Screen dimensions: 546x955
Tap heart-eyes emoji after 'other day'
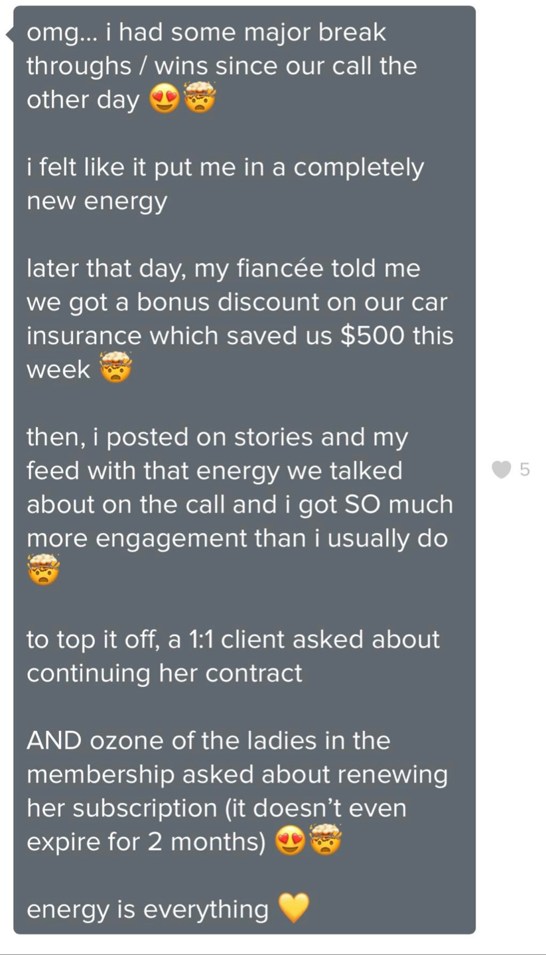coord(163,100)
